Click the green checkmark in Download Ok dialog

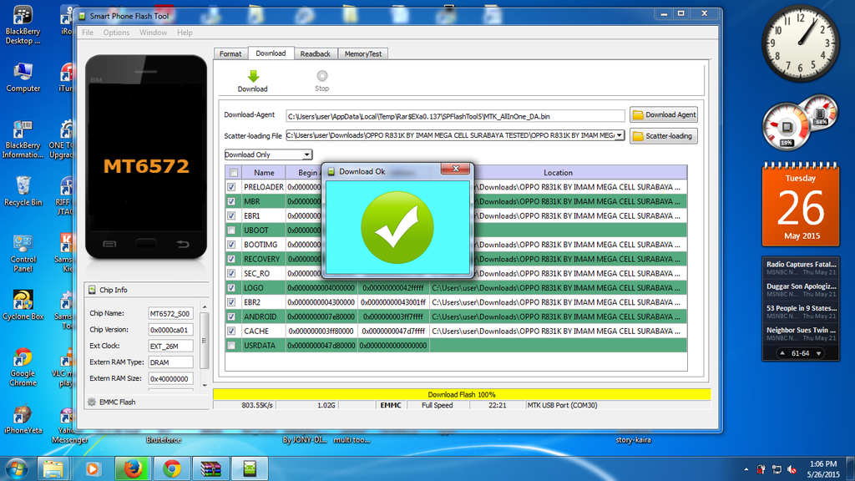tap(397, 225)
